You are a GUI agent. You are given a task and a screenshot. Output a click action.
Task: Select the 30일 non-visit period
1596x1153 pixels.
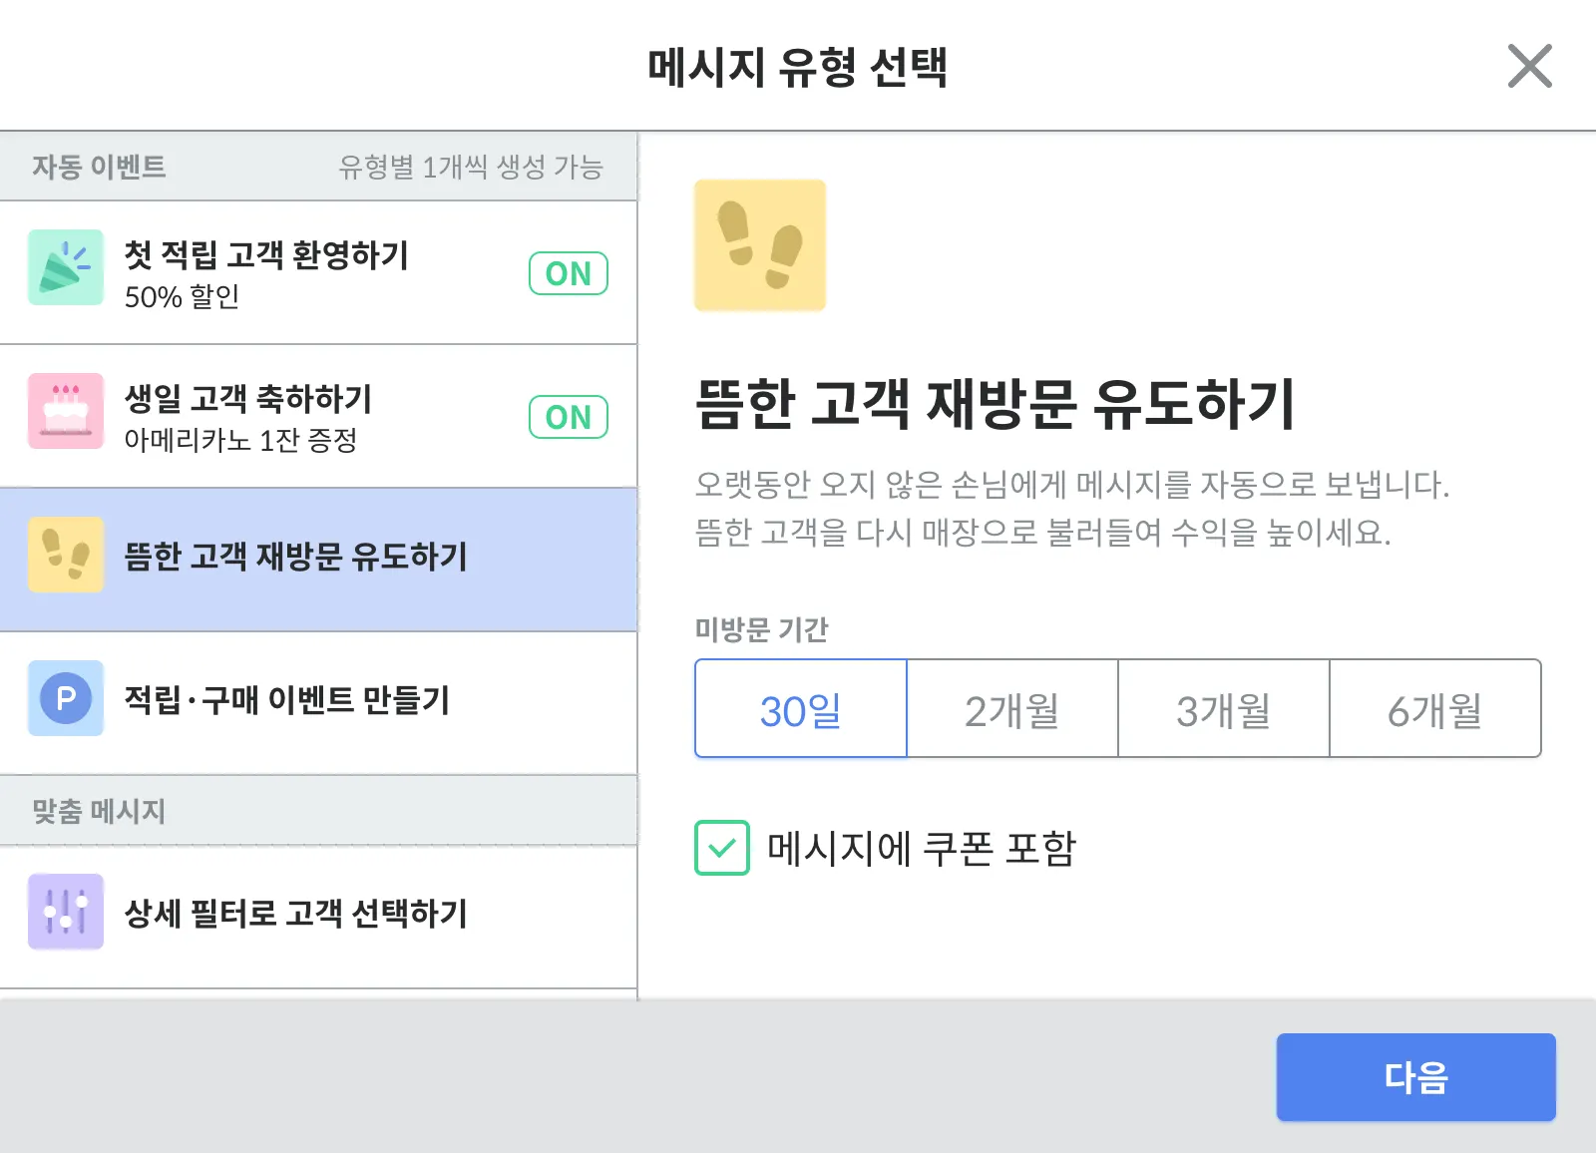[x=801, y=709]
